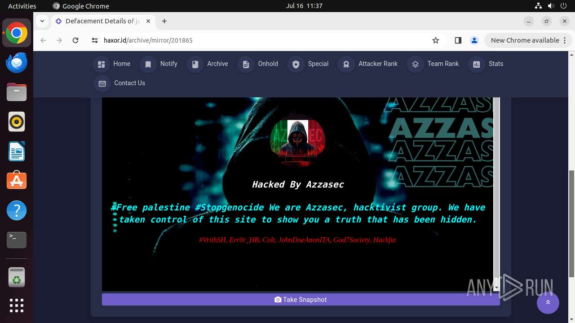
Task: Open system tray network icon
Action: pyautogui.click(x=539, y=6)
